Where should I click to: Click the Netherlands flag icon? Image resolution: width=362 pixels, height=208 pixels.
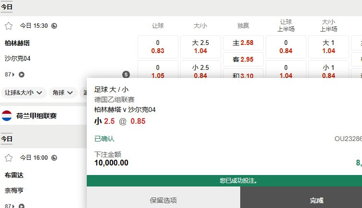tap(7, 116)
